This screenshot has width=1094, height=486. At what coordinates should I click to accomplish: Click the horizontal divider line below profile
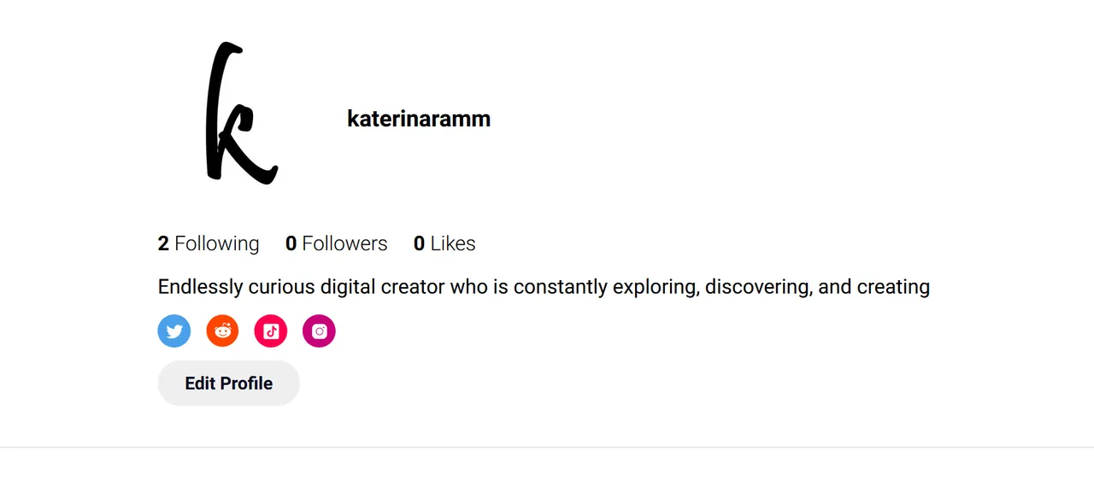coord(547,447)
